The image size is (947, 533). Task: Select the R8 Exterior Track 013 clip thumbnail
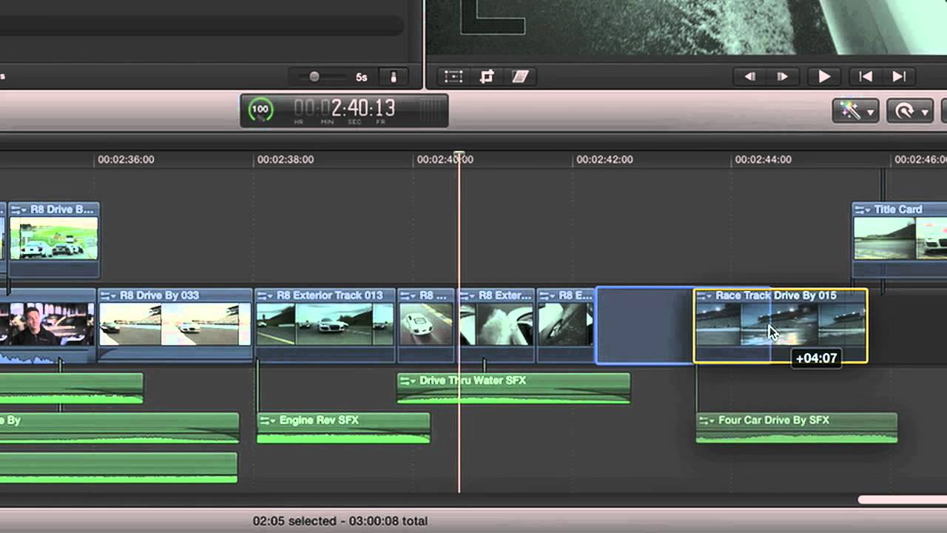tap(325, 324)
